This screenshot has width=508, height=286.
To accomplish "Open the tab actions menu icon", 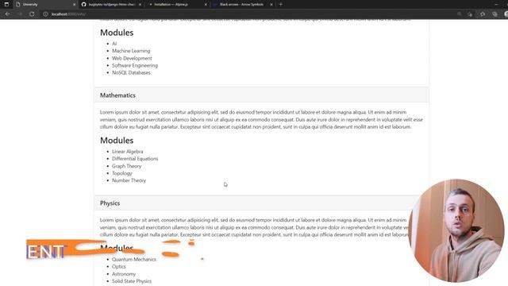I will 6,5.
